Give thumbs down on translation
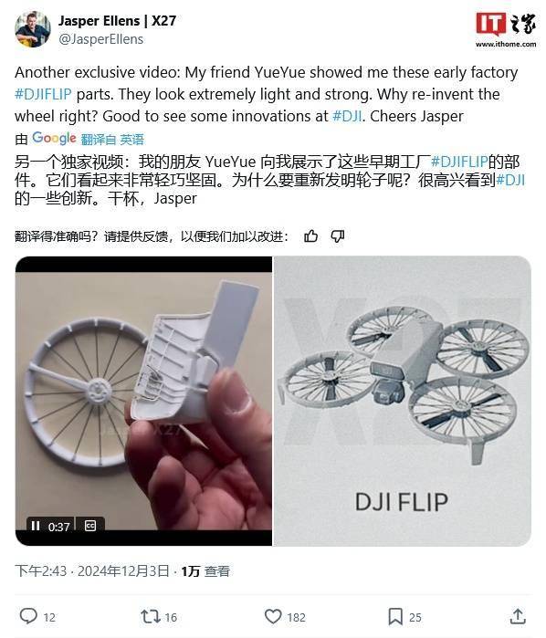Screen dimensions: 546x638 tap(338, 236)
